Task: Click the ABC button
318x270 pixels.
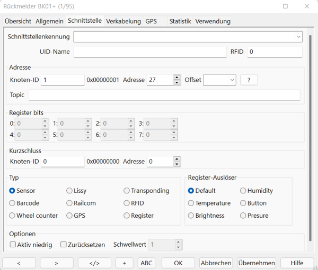Action: [146, 263]
